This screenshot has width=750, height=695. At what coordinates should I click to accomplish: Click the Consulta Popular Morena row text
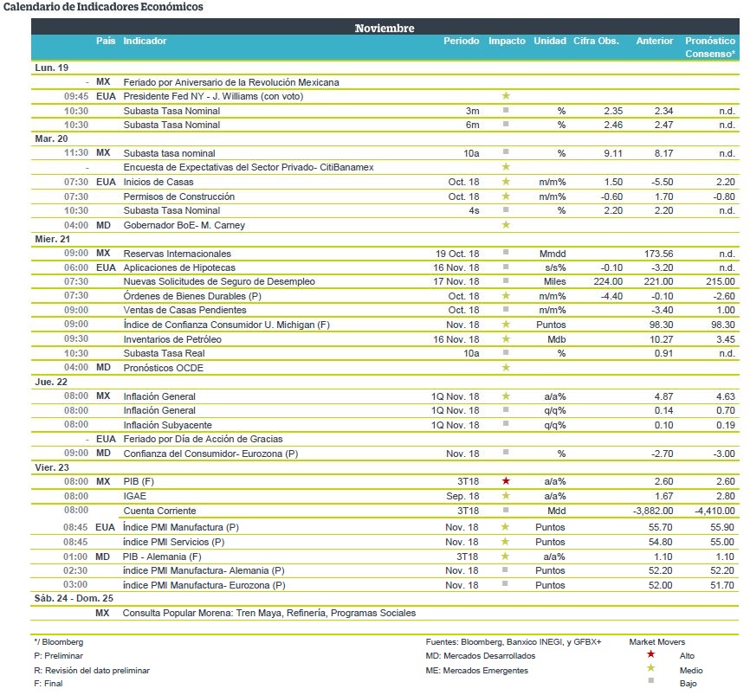269,613
